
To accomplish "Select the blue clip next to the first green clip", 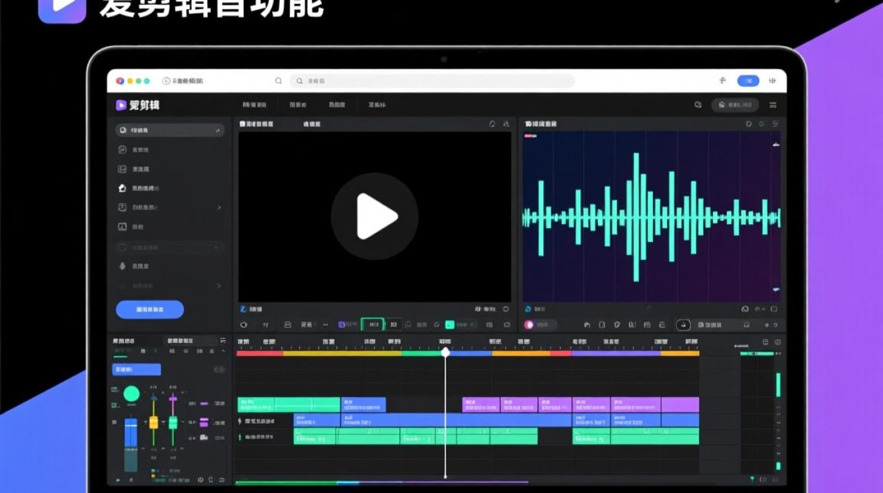I will click(363, 404).
